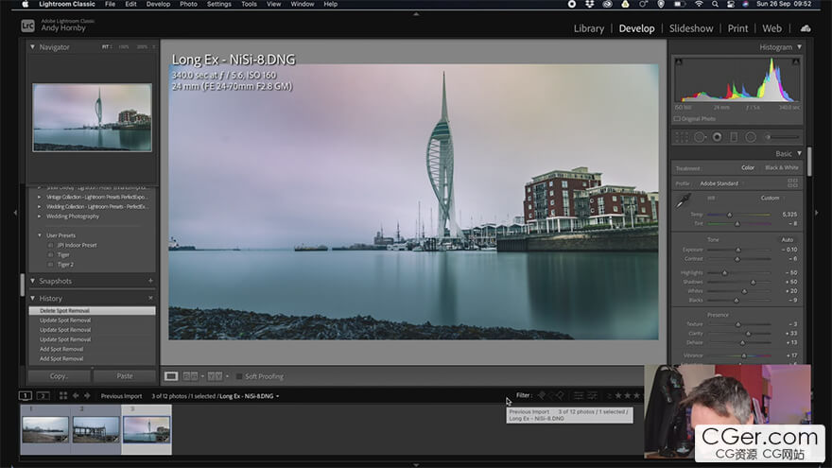Adjust the Clarity slider handle

pos(748,334)
